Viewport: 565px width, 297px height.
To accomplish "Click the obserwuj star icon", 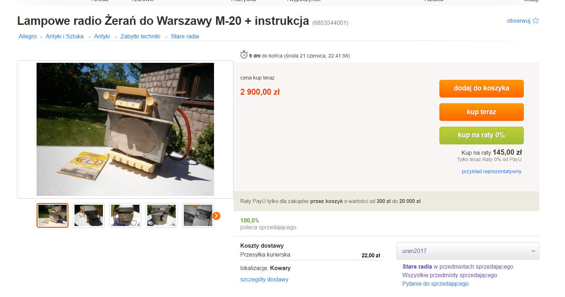I will [x=536, y=21].
